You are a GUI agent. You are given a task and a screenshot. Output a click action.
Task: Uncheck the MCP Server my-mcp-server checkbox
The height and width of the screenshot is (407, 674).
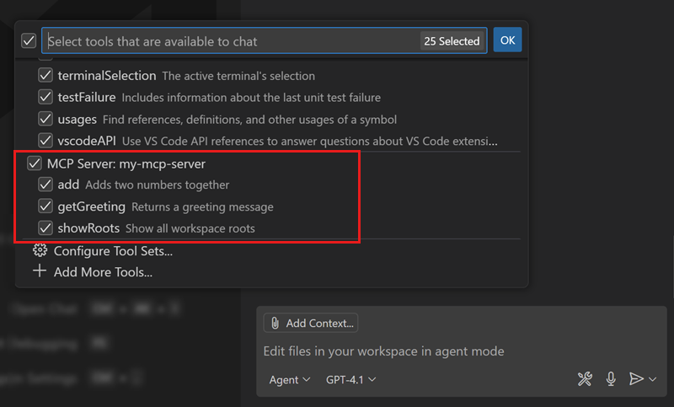(35, 163)
